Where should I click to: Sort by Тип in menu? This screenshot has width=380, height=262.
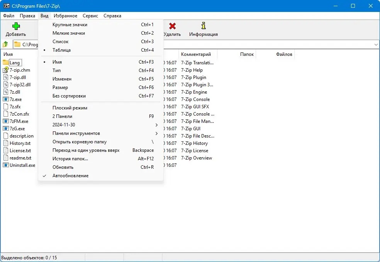100,71
